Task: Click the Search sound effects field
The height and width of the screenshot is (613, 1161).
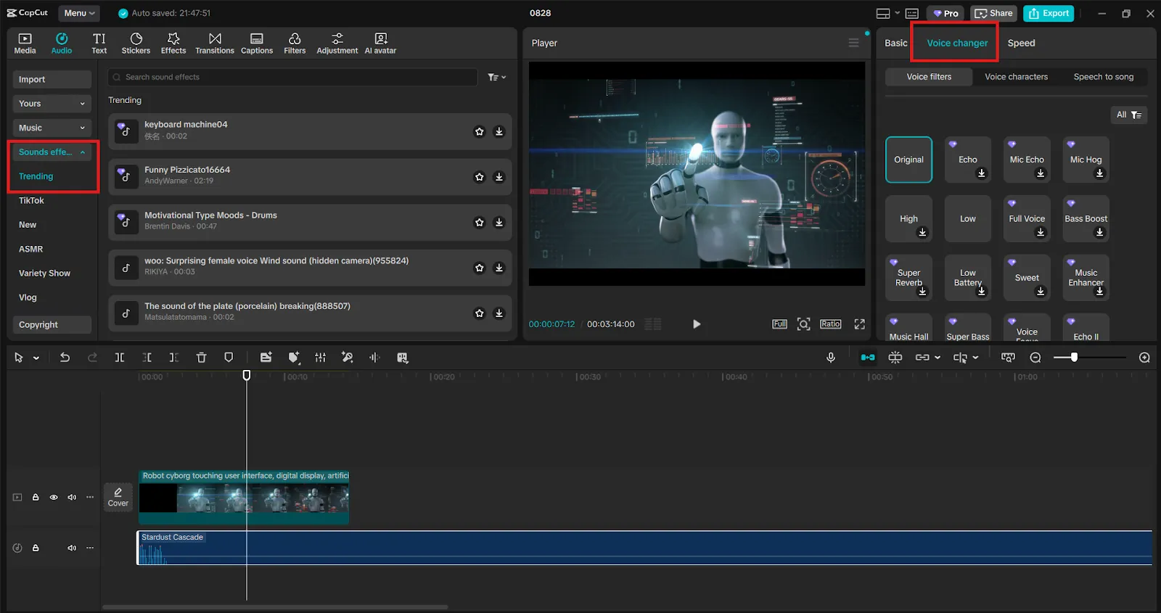Action: (x=293, y=77)
